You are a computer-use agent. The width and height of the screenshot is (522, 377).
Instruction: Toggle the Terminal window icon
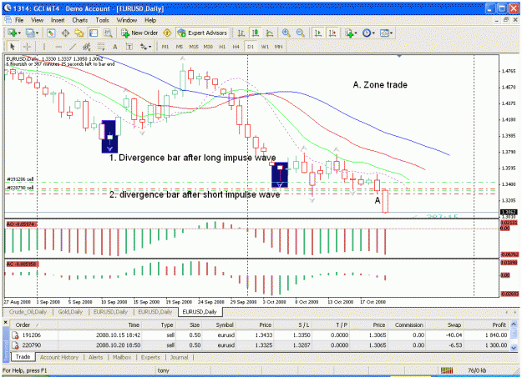(94, 33)
